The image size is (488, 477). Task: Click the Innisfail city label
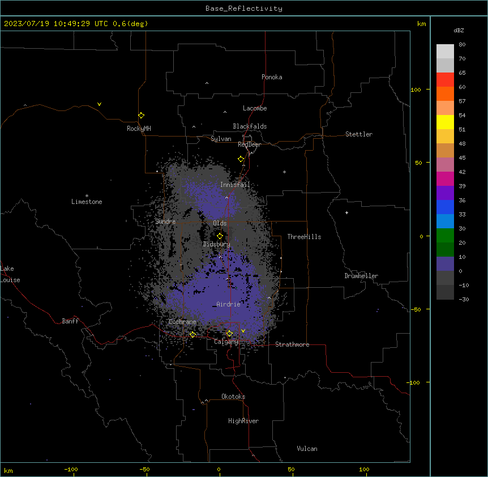point(235,185)
